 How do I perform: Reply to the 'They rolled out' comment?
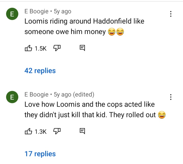[82, 131]
